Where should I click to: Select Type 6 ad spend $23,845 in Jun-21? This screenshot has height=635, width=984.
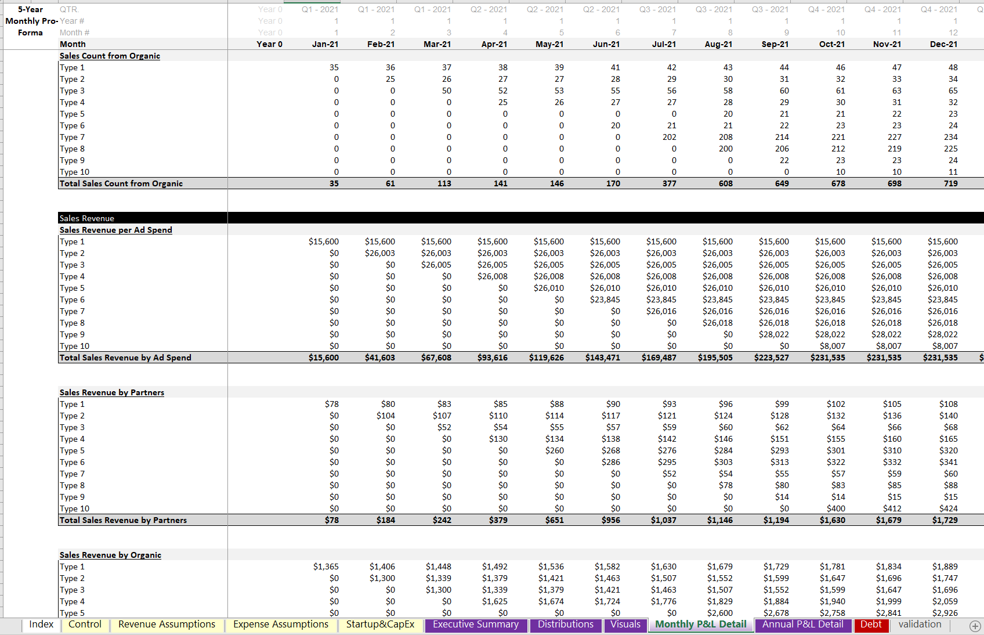(x=605, y=300)
